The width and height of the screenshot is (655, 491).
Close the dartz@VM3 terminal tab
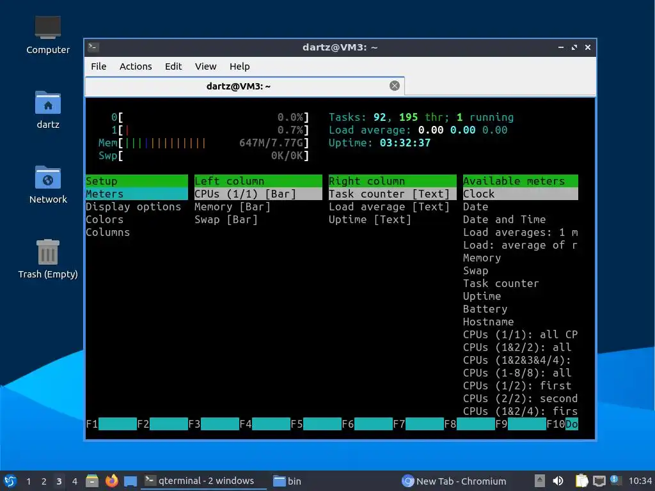[x=394, y=86]
